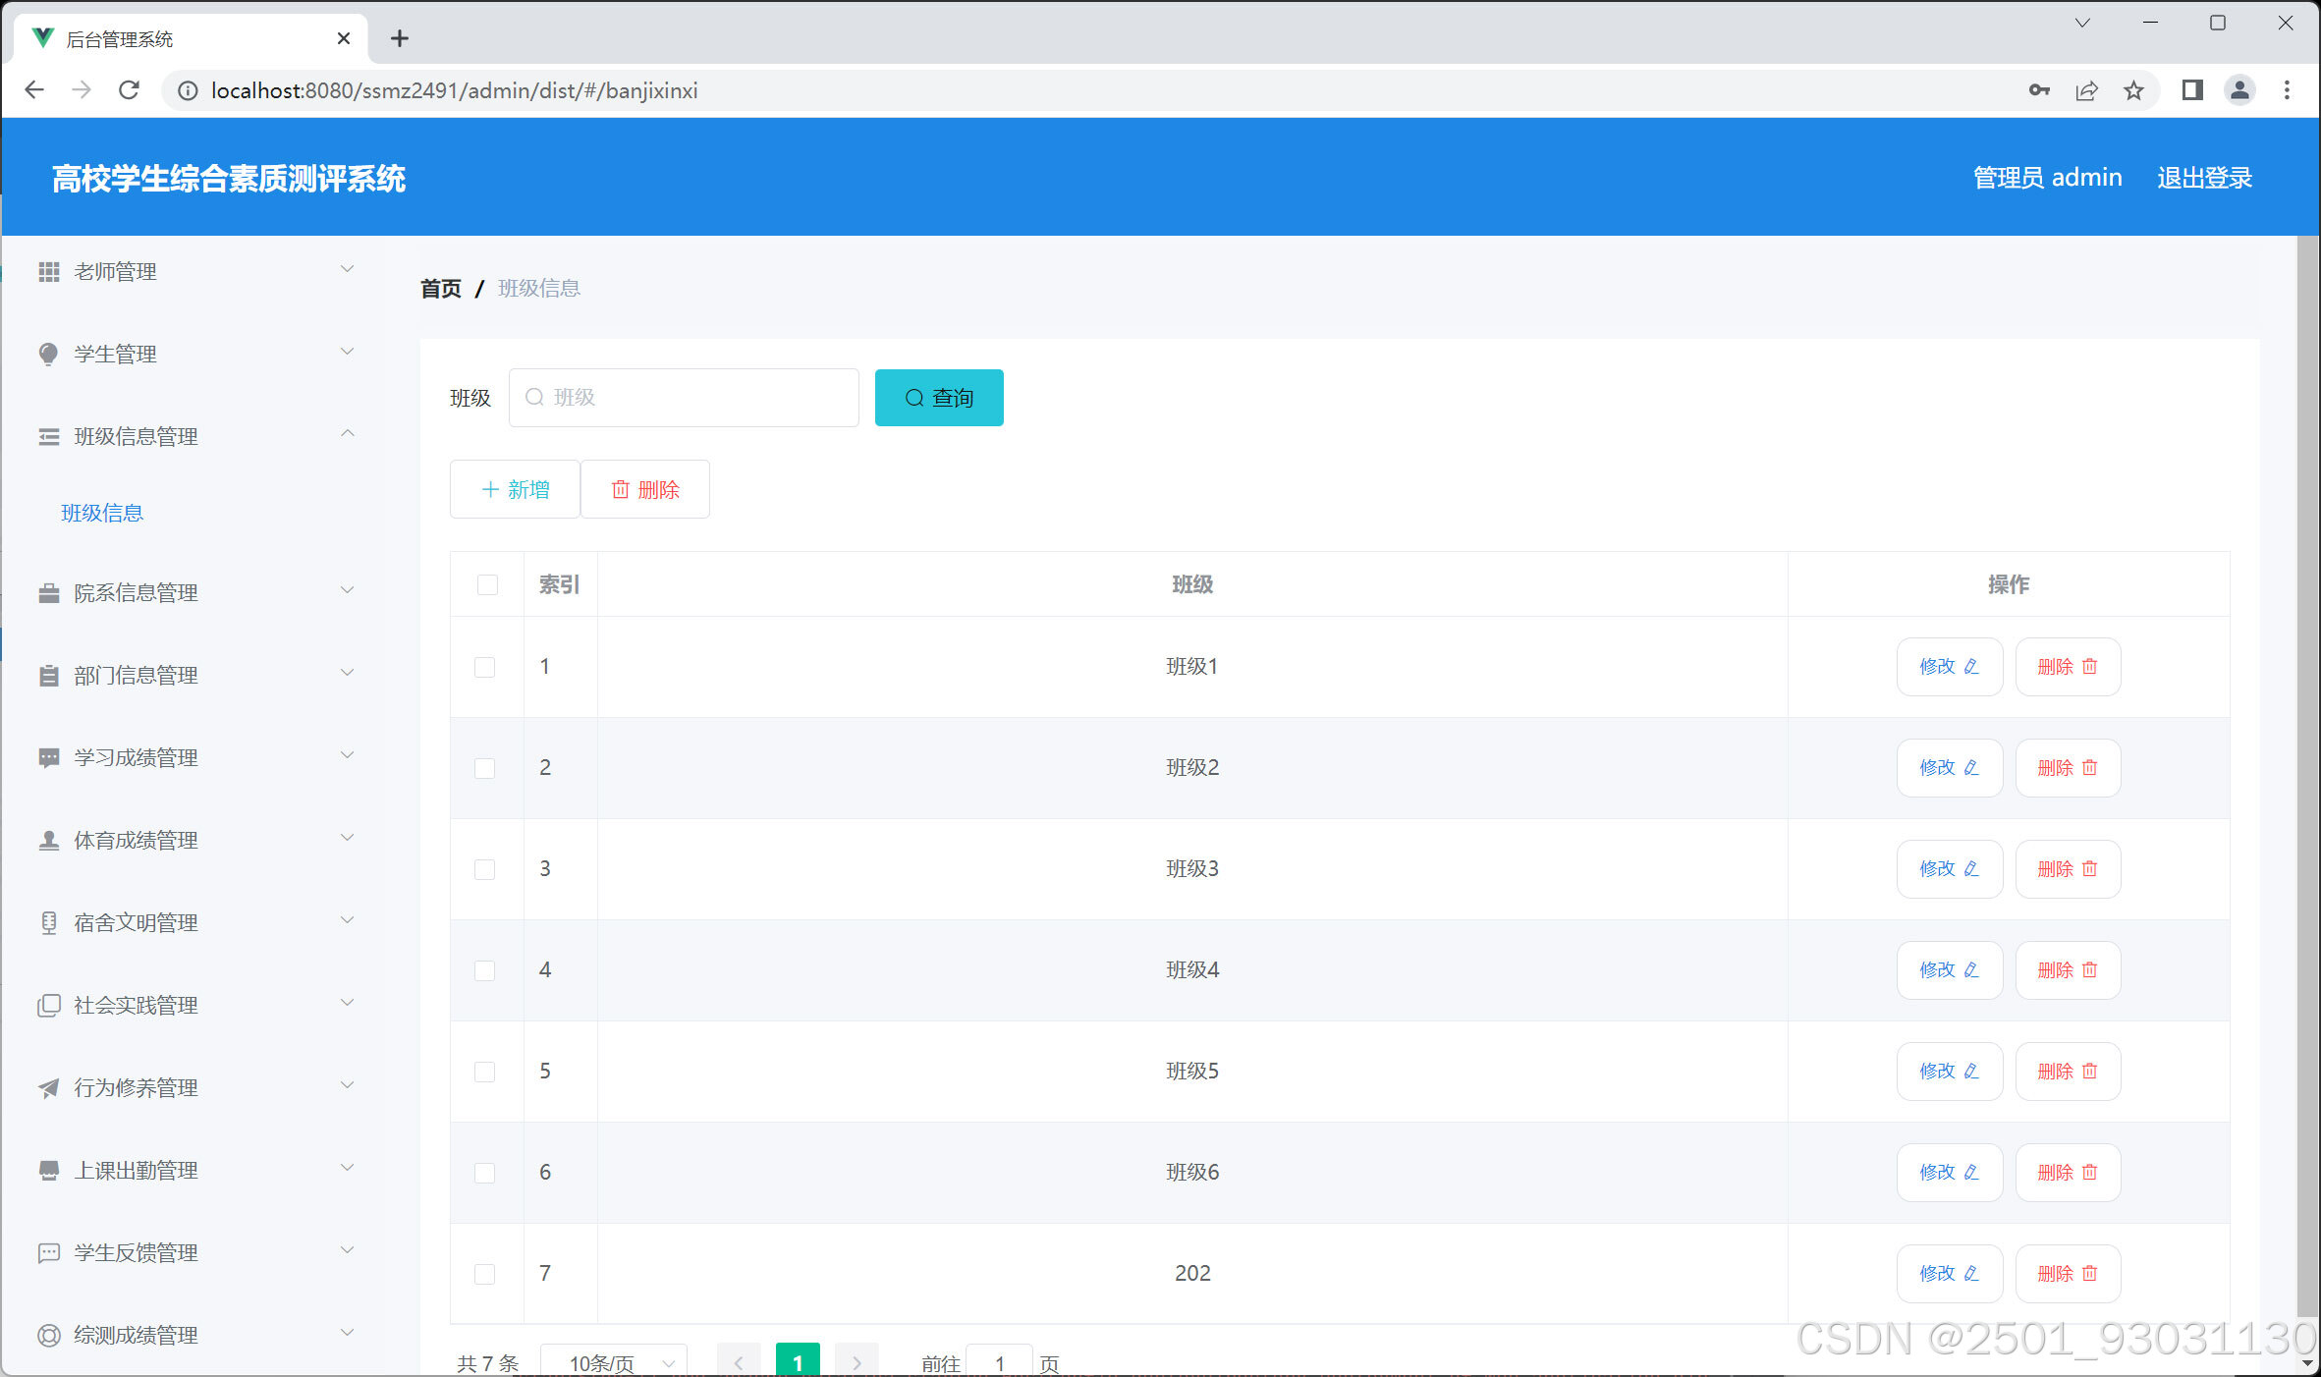This screenshot has height=1377, width=2321.
Task: Click the 查询 search button
Action: (x=938, y=397)
